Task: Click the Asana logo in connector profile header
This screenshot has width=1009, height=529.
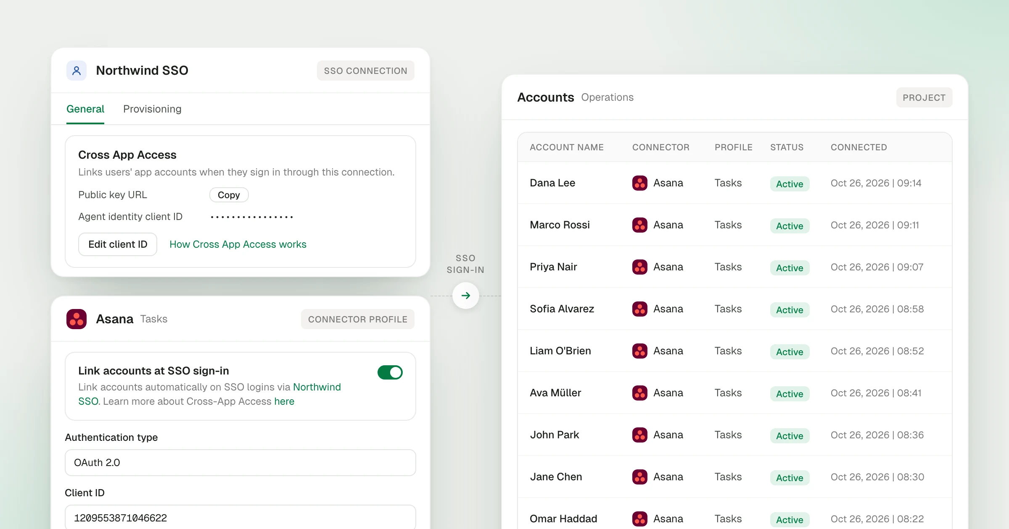Action: 77,319
